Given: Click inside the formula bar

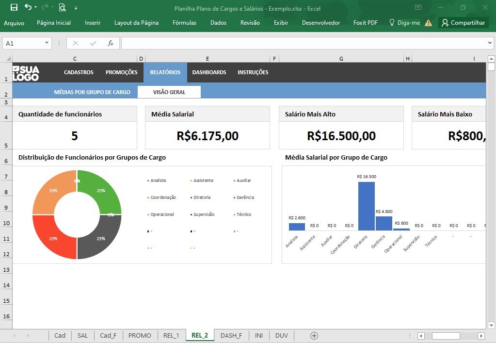Looking at the screenshot, I should click(304, 43).
